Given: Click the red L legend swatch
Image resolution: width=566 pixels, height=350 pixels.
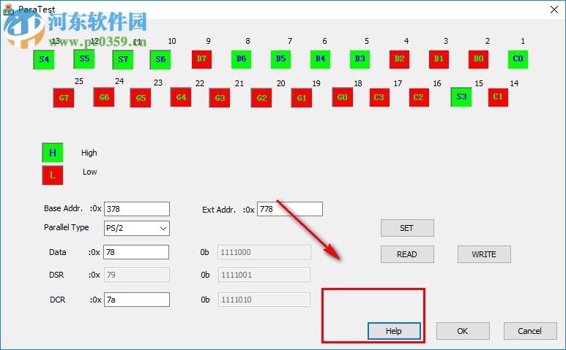Looking at the screenshot, I should coord(53,175).
